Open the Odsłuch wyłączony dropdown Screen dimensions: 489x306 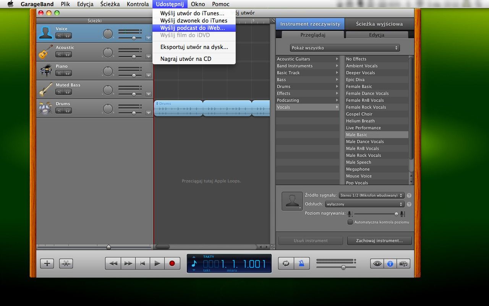[364, 204]
